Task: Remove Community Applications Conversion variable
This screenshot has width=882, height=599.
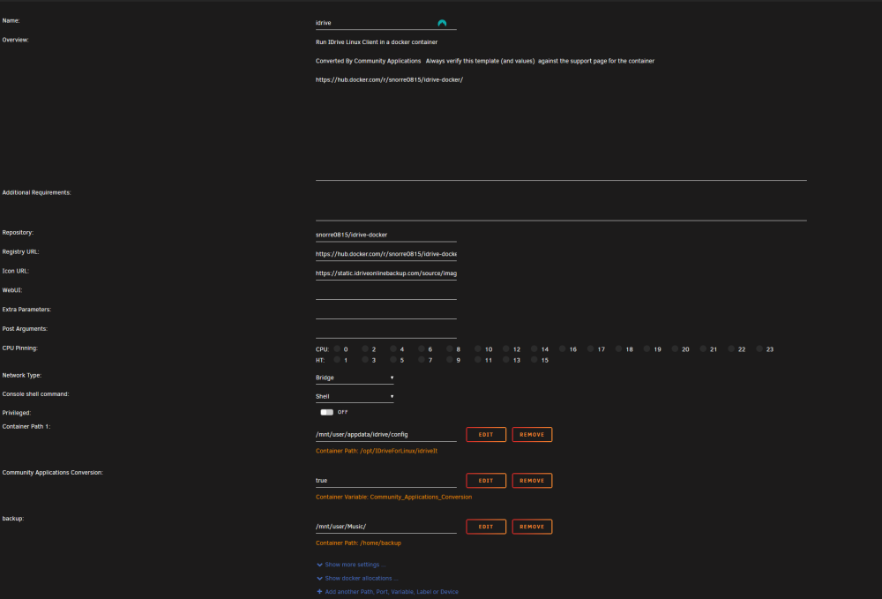Action: pos(532,481)
